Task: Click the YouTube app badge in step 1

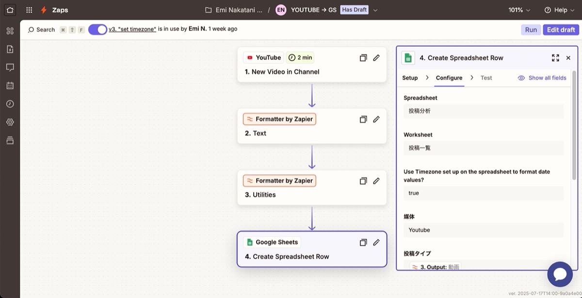Action: click(x=263, y=58)
